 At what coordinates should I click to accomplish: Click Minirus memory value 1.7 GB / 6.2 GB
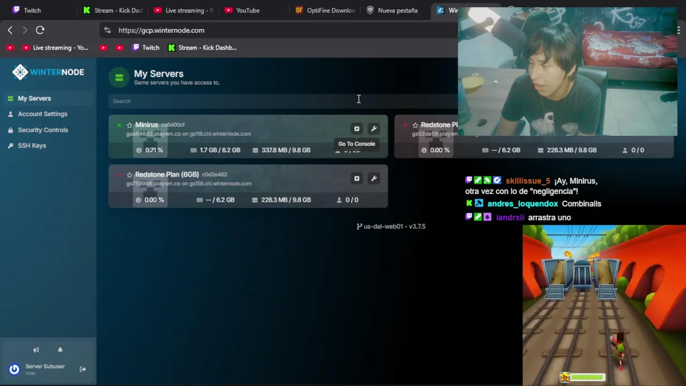[220, 150]
